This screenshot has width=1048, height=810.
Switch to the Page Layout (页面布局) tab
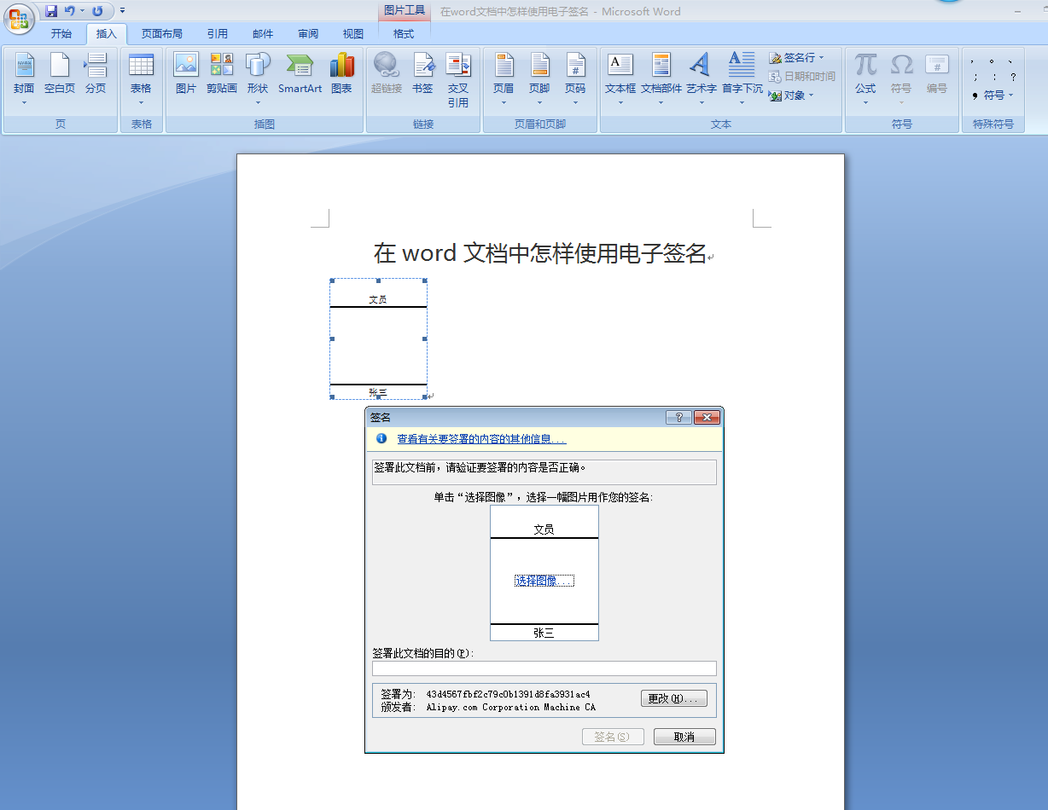(x=161, y=34)
